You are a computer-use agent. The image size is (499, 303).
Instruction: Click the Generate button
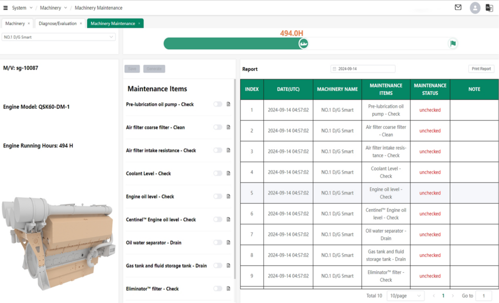[x=154, y=69]
